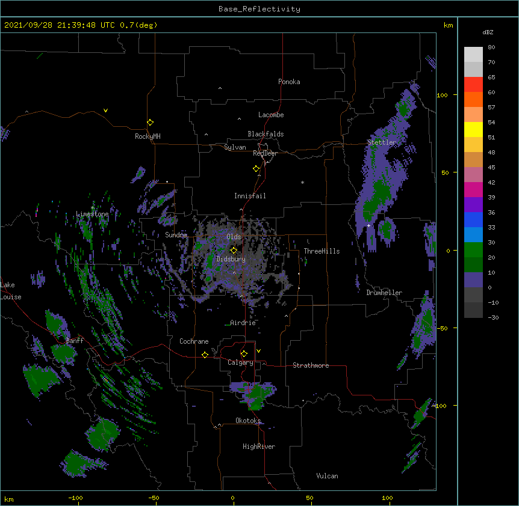Select the 39 dBZ magenta color swatch
This screenshot has width=519, height=506.
(473, 189)
